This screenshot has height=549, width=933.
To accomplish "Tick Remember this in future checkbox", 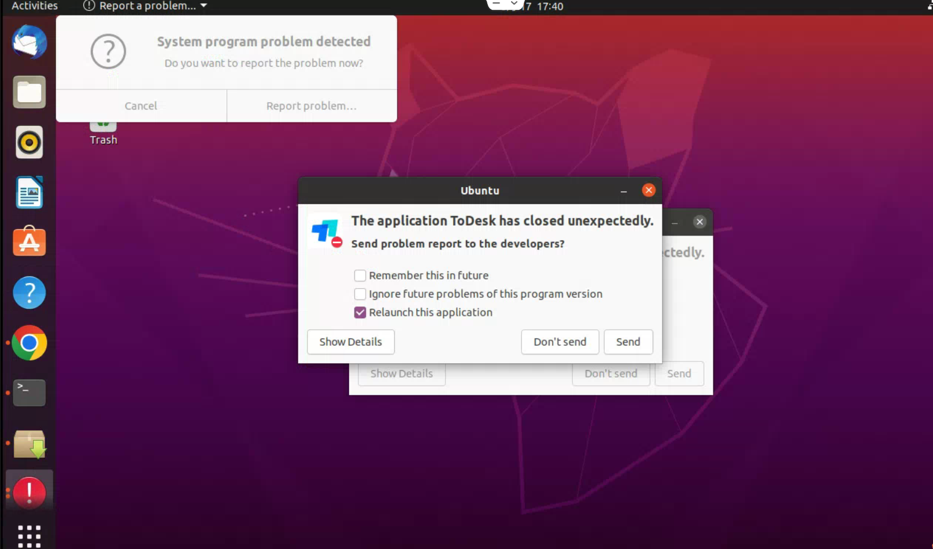I will coord(360,275).
